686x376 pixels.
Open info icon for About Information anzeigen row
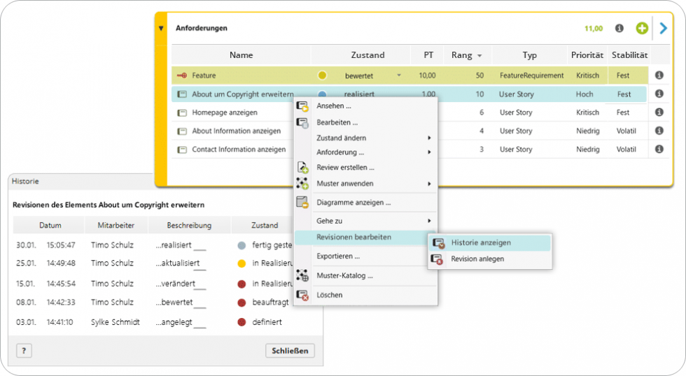(x=659, y=131)
